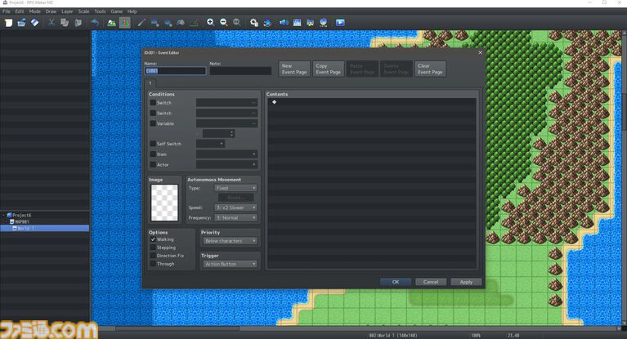Enable the Self Switch condition checkbox
Screen dimensions: 627x339
point(153,144)
